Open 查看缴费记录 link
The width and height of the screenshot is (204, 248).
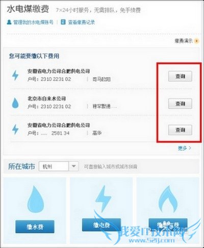82,22
